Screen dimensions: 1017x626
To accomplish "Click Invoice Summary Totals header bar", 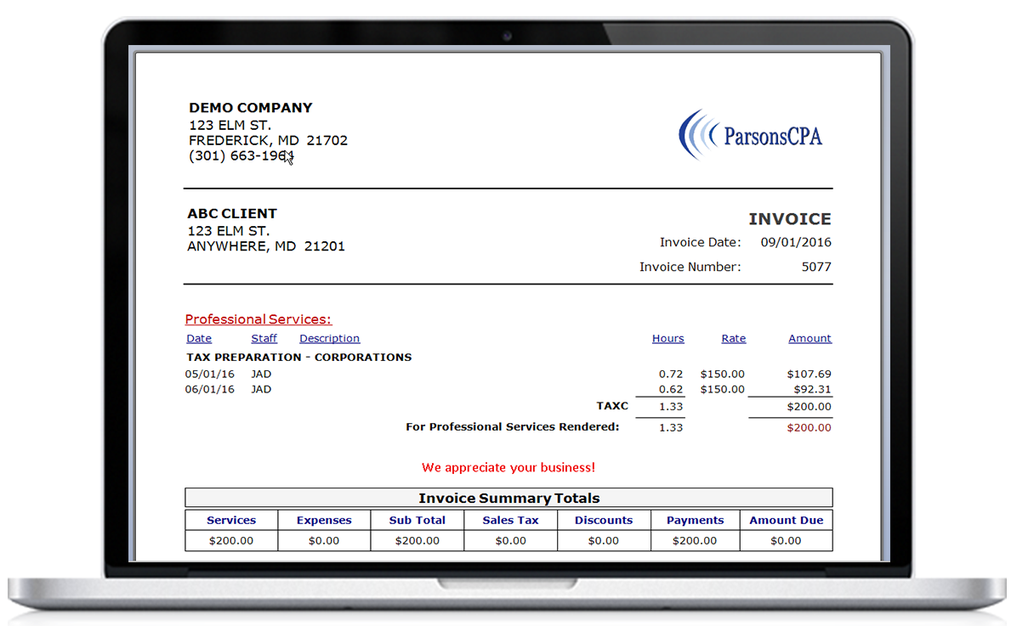I will pos(508,498).
